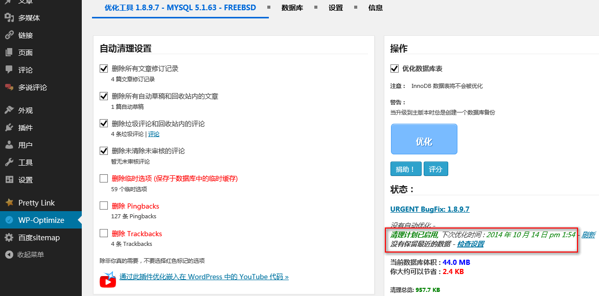Click the 59 个临时选项 text
The width and height of the screenshot is (599, 296).
129,189
